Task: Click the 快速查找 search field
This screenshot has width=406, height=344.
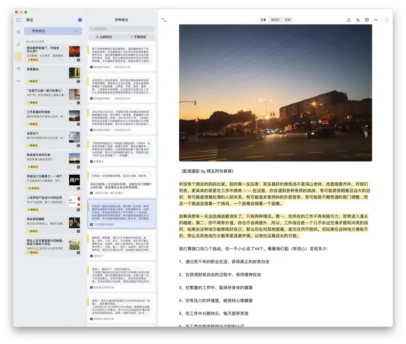Action: coord(121,29)
